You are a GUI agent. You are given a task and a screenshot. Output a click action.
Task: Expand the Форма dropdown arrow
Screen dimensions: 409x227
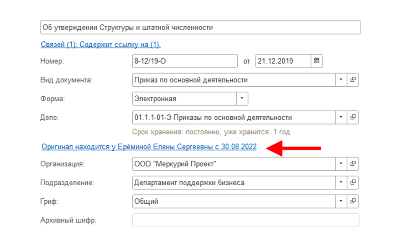(x=242, y=99)
